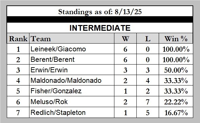The width and height of the screenshot is (200, 123).
Task: Click Redlich/Stapleton's losses value 5
Action: tap(148, 113)
